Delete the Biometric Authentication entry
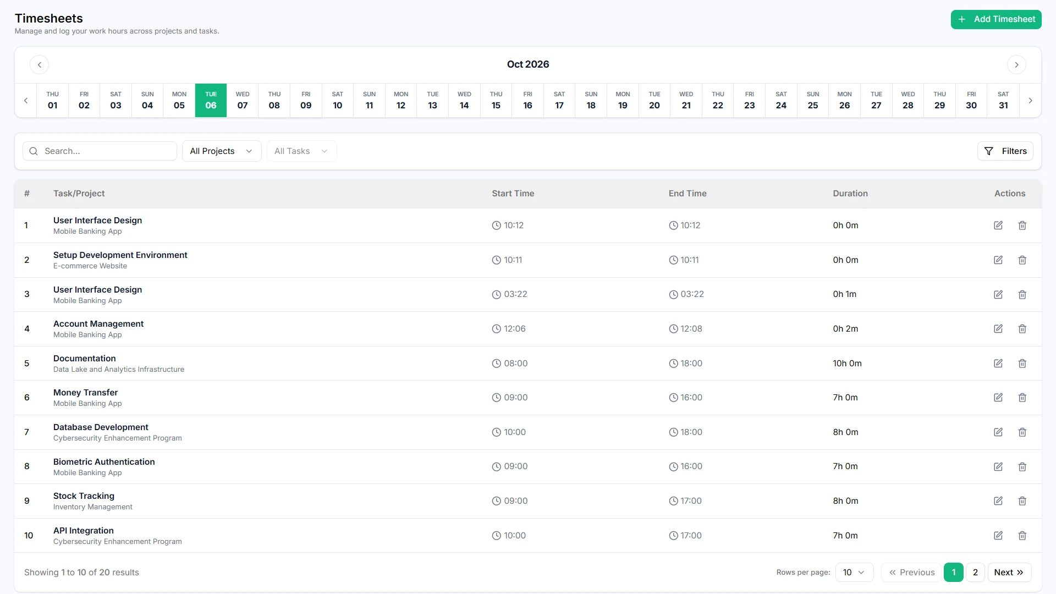Viewport: 1056px width, 594px height. coord(1022,466)
